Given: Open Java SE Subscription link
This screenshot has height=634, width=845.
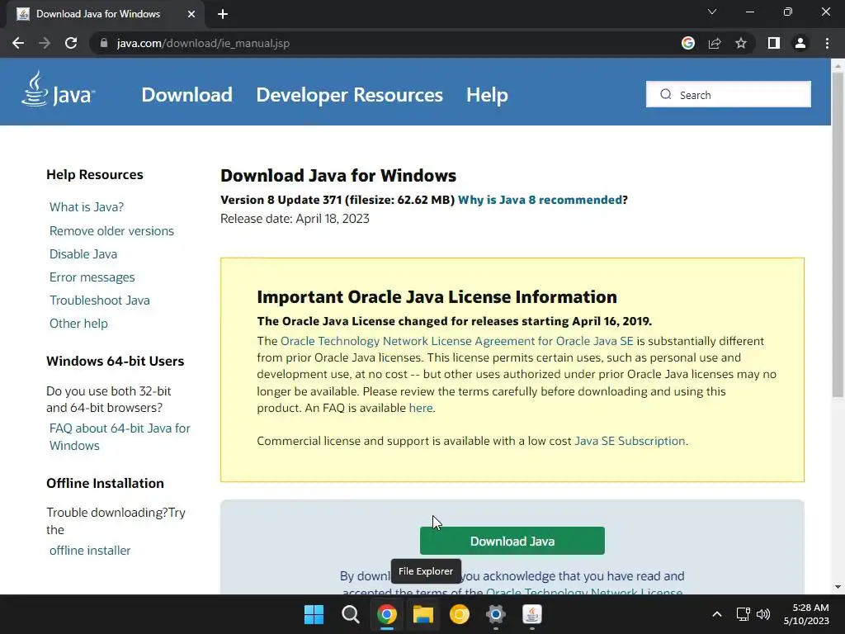Looking at the screenshot, I should tap(630, 441).
